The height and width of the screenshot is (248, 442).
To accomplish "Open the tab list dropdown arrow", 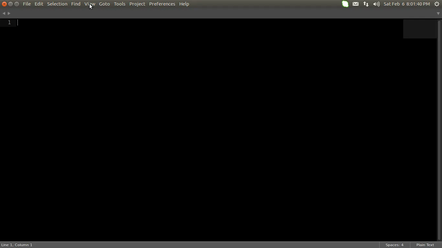I will tap(438, 14).
